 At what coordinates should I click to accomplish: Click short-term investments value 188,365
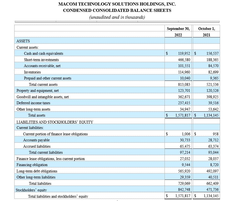212,60
